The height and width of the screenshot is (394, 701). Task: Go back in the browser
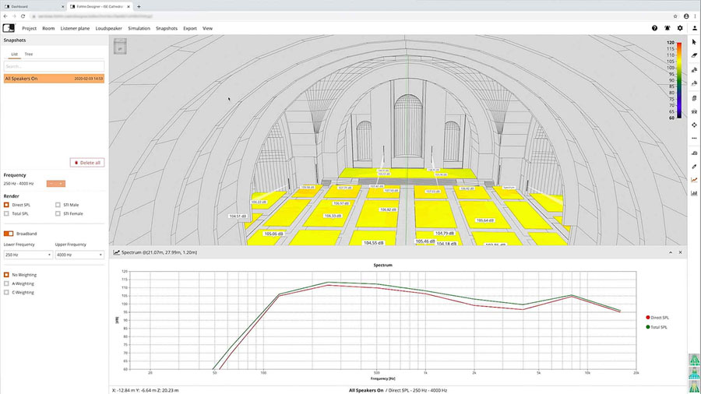pyautogui.click(x=5, y=16)
